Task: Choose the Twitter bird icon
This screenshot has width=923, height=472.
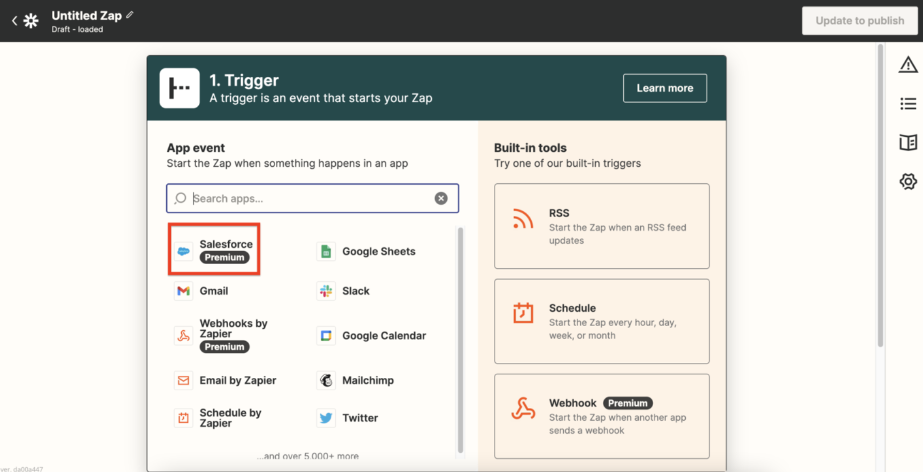Action: pyautogui.click(x=326, y=418)
